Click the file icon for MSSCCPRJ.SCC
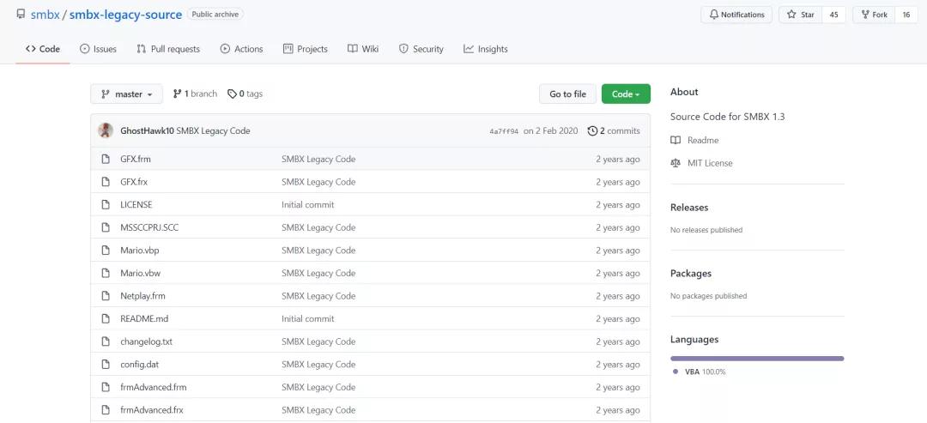The image size is (927, 423). point(106,227)
